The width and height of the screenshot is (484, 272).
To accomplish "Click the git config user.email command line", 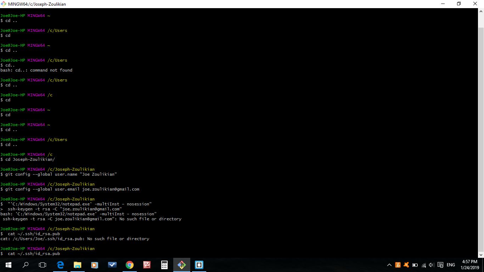I will coord(70,189).
